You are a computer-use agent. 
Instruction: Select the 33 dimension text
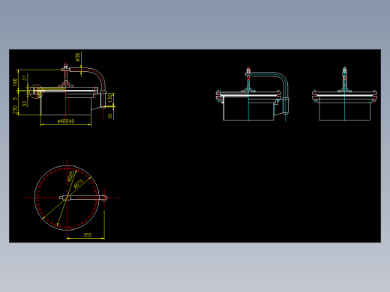[25, 103]
